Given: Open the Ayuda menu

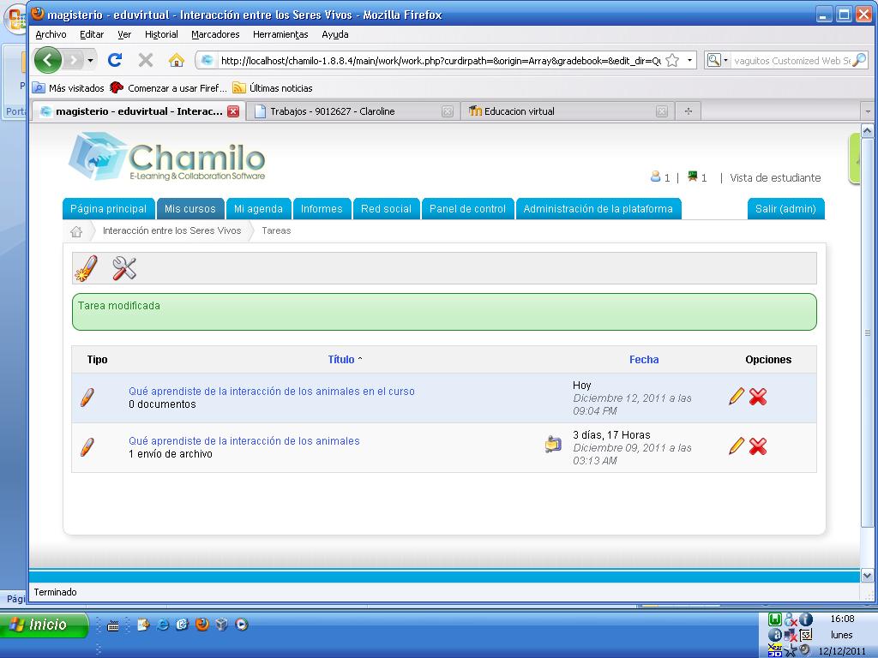Looking at the screenshot, I should (335, 34).
